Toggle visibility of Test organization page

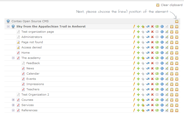[x=157, y=32]
